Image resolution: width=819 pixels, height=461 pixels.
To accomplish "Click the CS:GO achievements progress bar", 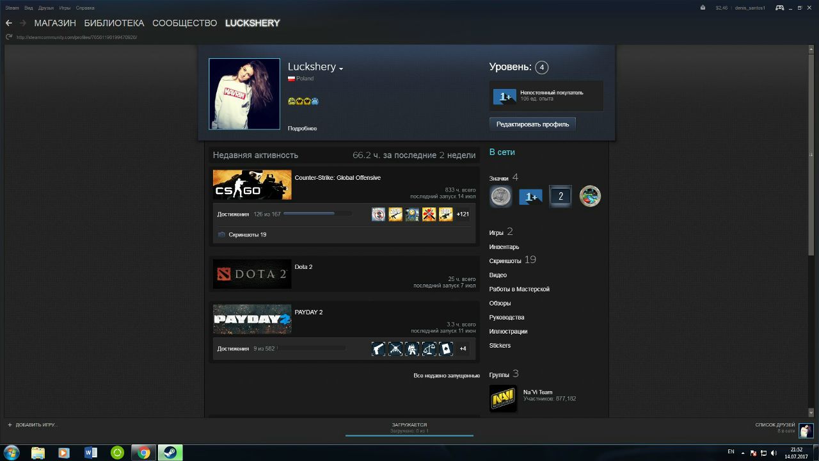I will [317, 214].
